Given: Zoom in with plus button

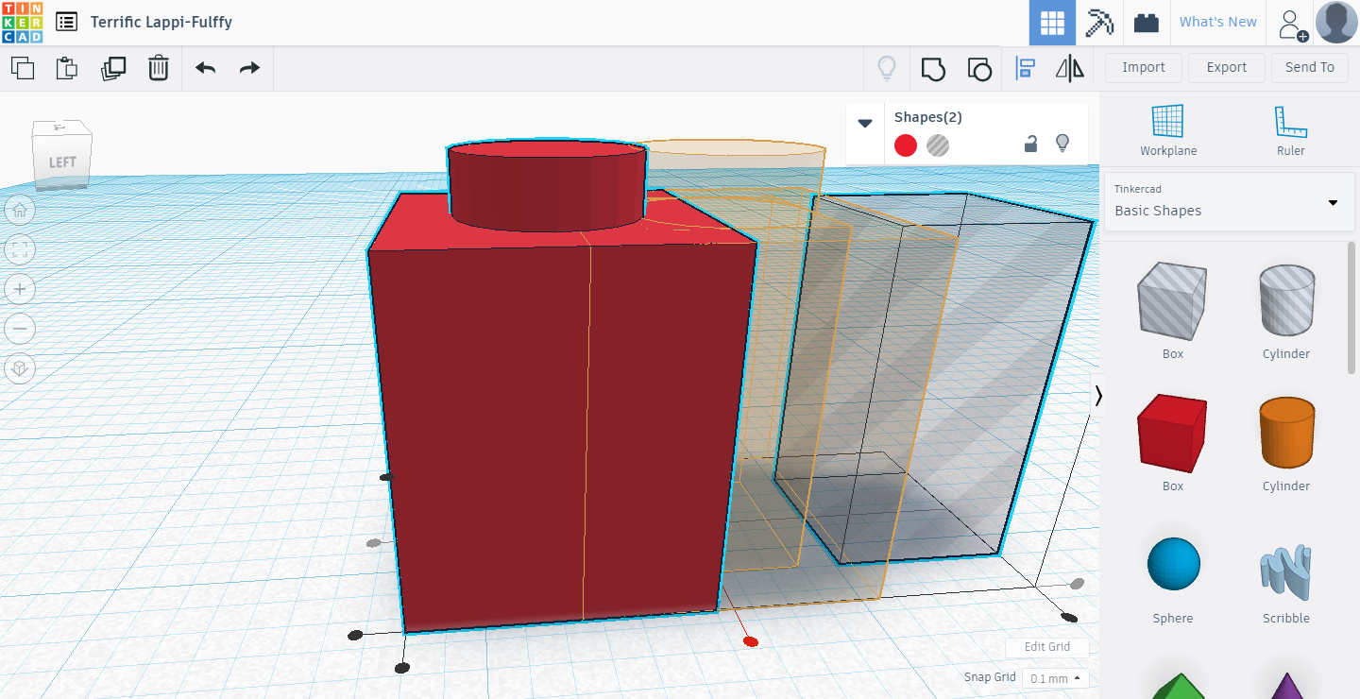Looking at the screenshot, I should tap(20, 289).
